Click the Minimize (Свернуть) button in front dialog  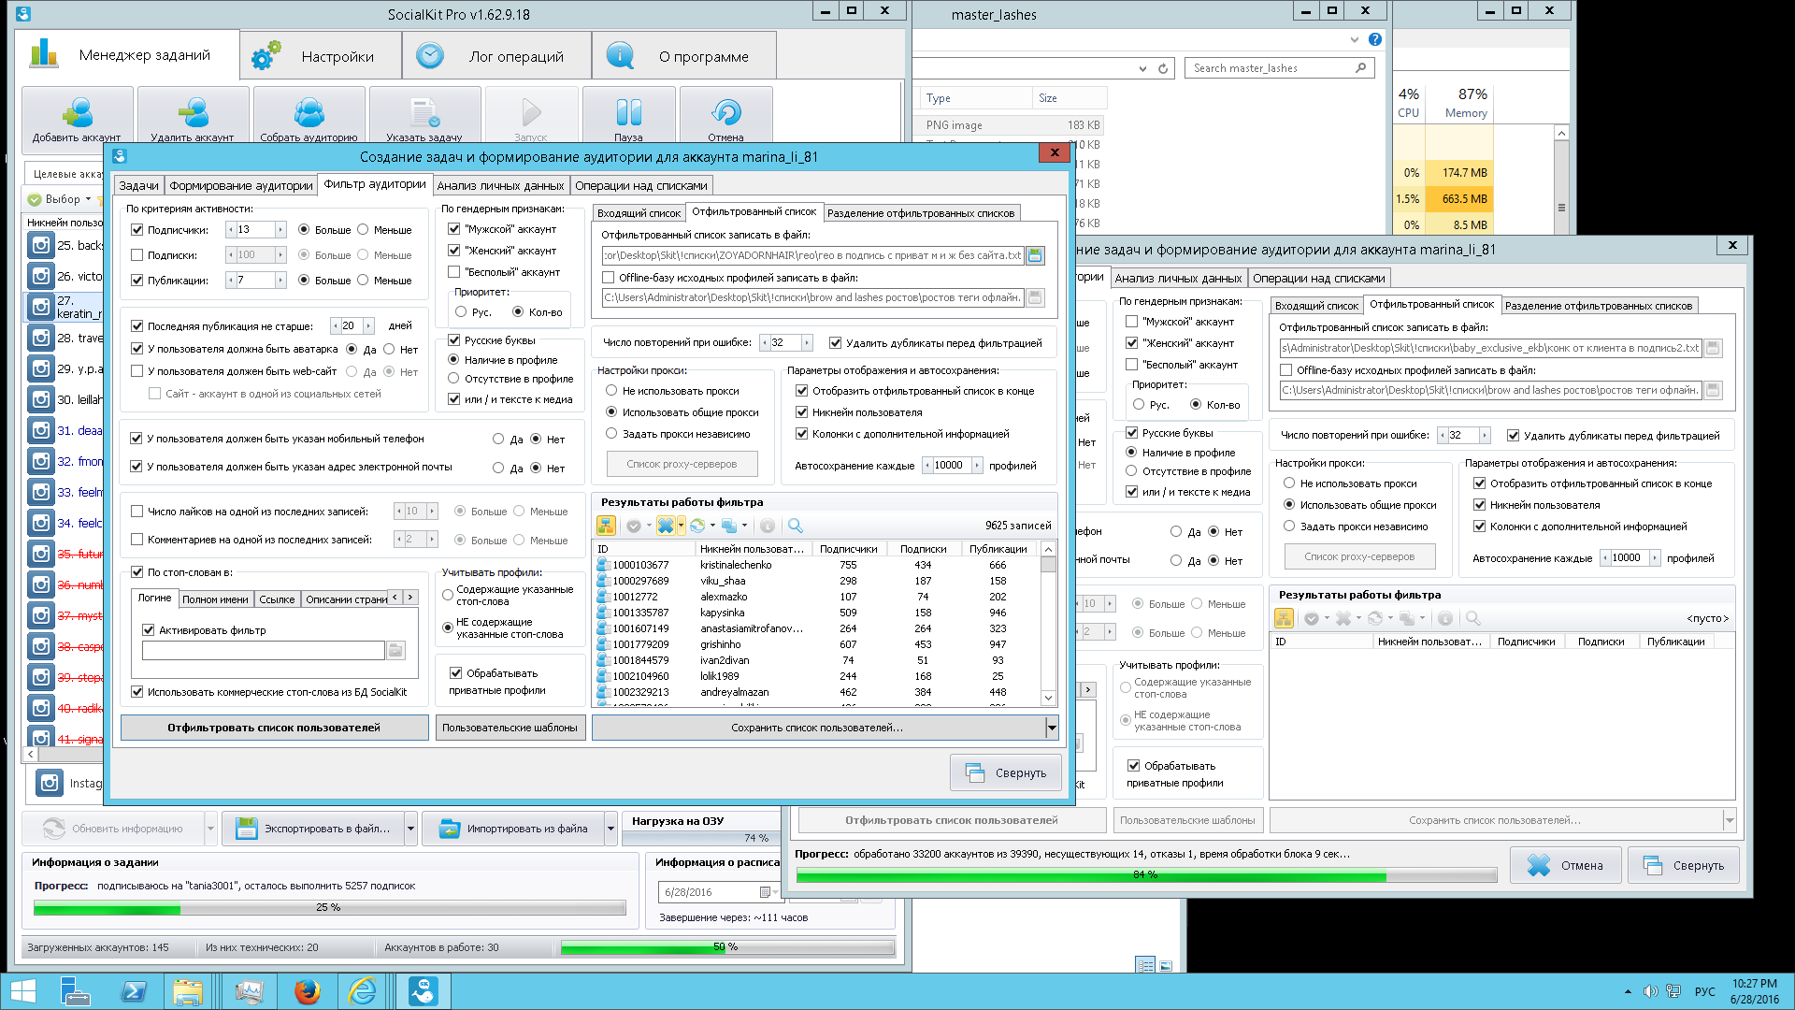coord(1006,773)
